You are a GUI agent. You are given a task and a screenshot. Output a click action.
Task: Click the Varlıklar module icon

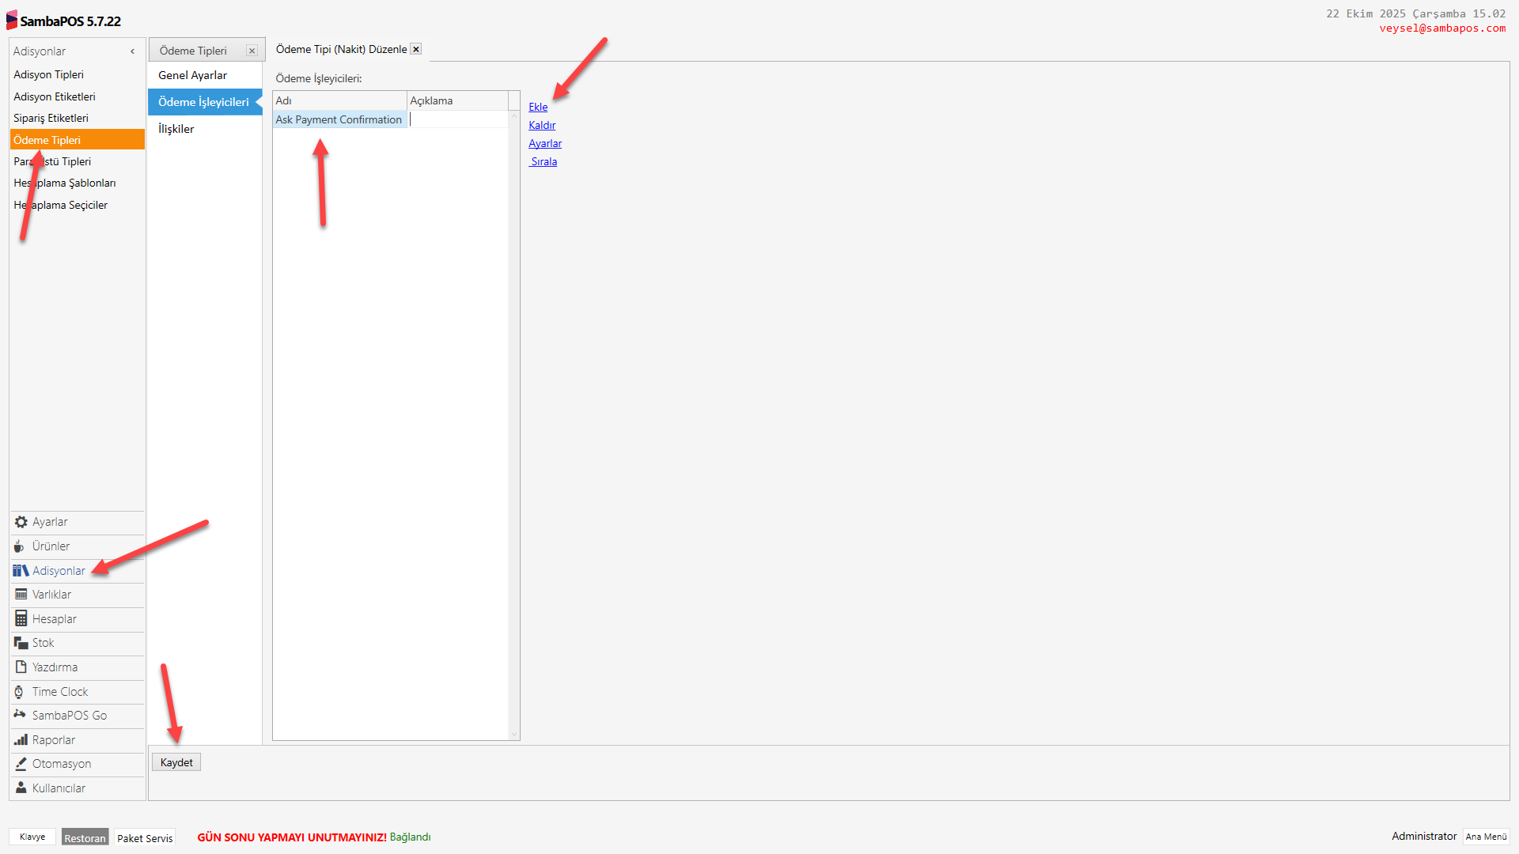pos(21,595)
